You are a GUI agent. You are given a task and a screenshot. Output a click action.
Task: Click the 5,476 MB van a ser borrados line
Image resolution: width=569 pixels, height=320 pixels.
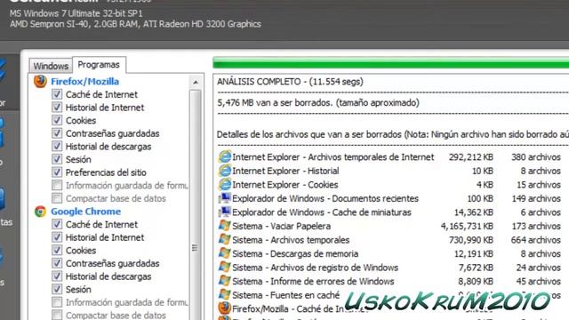click(x=318, y=103)
